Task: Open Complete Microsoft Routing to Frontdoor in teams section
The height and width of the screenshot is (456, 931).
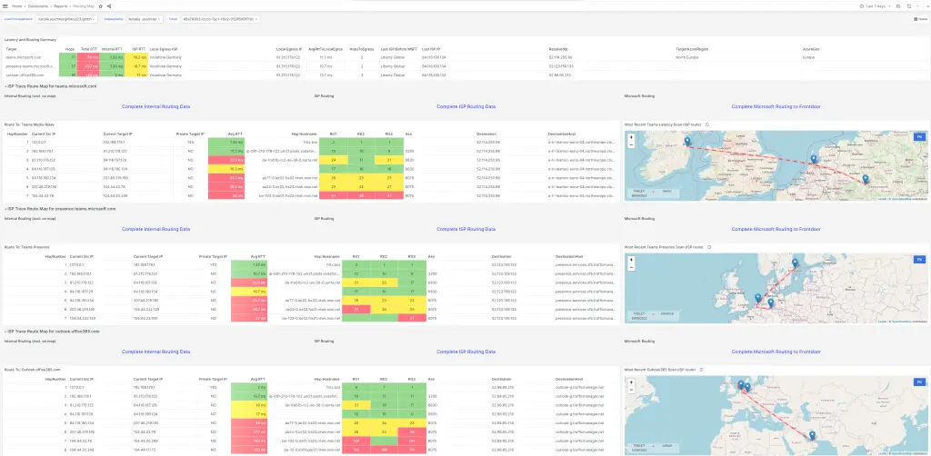Action: [776, 107]
